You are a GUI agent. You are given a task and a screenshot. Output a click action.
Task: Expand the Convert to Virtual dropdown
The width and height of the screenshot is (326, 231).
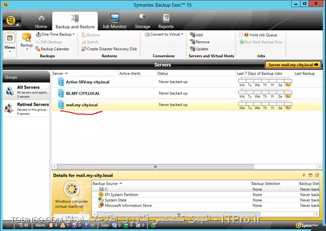click(x=182, y=34)
